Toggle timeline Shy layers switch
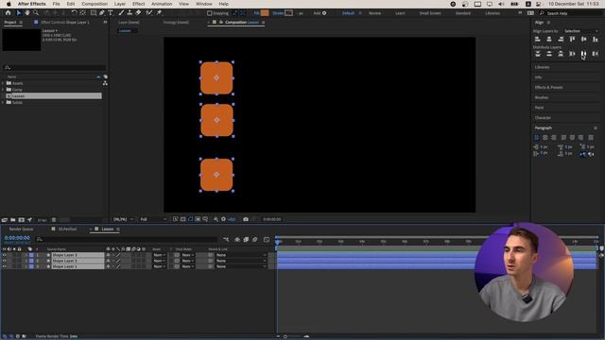The width and height of the screenshot is (605, 340). point(237,239)
